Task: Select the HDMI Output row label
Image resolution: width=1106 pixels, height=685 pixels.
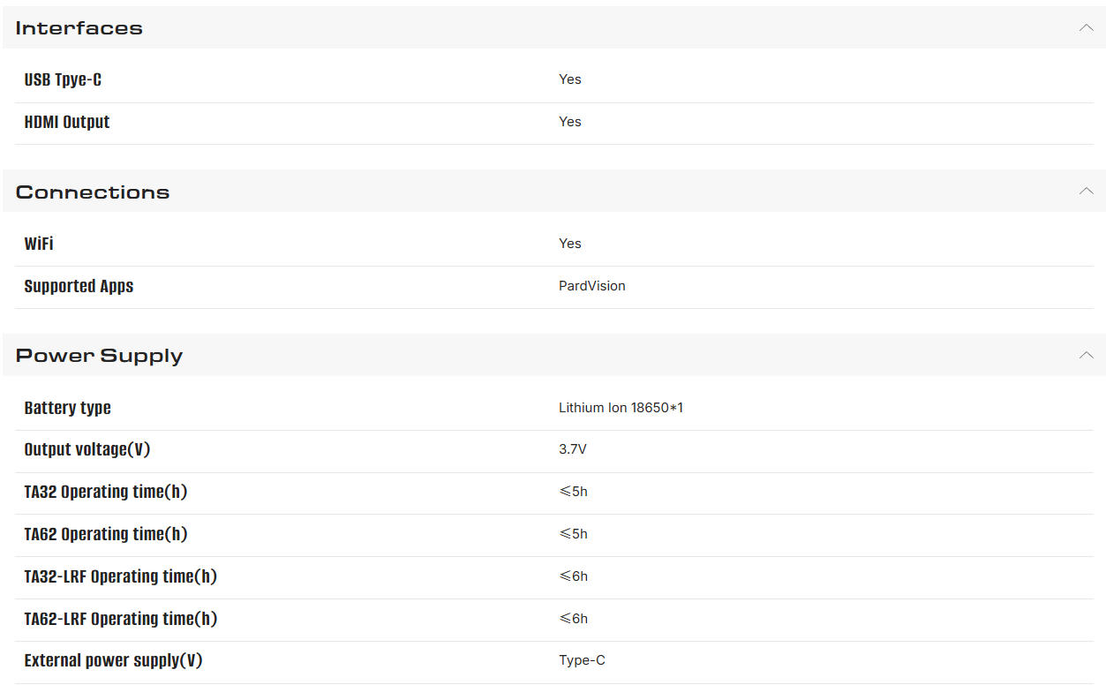Action: click(x=67, y=122)
